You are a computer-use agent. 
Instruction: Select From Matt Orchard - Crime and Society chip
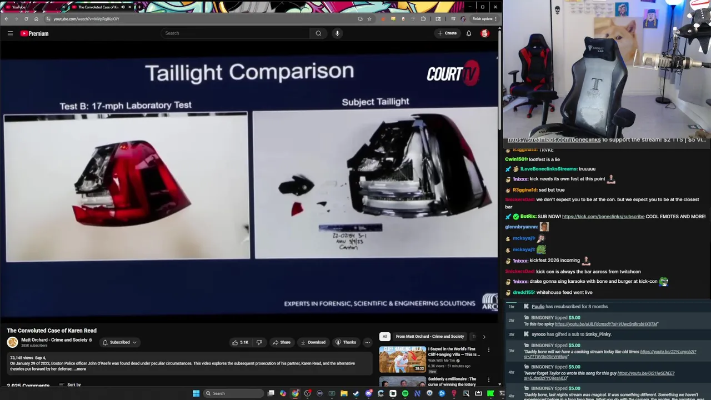point(430,336)
